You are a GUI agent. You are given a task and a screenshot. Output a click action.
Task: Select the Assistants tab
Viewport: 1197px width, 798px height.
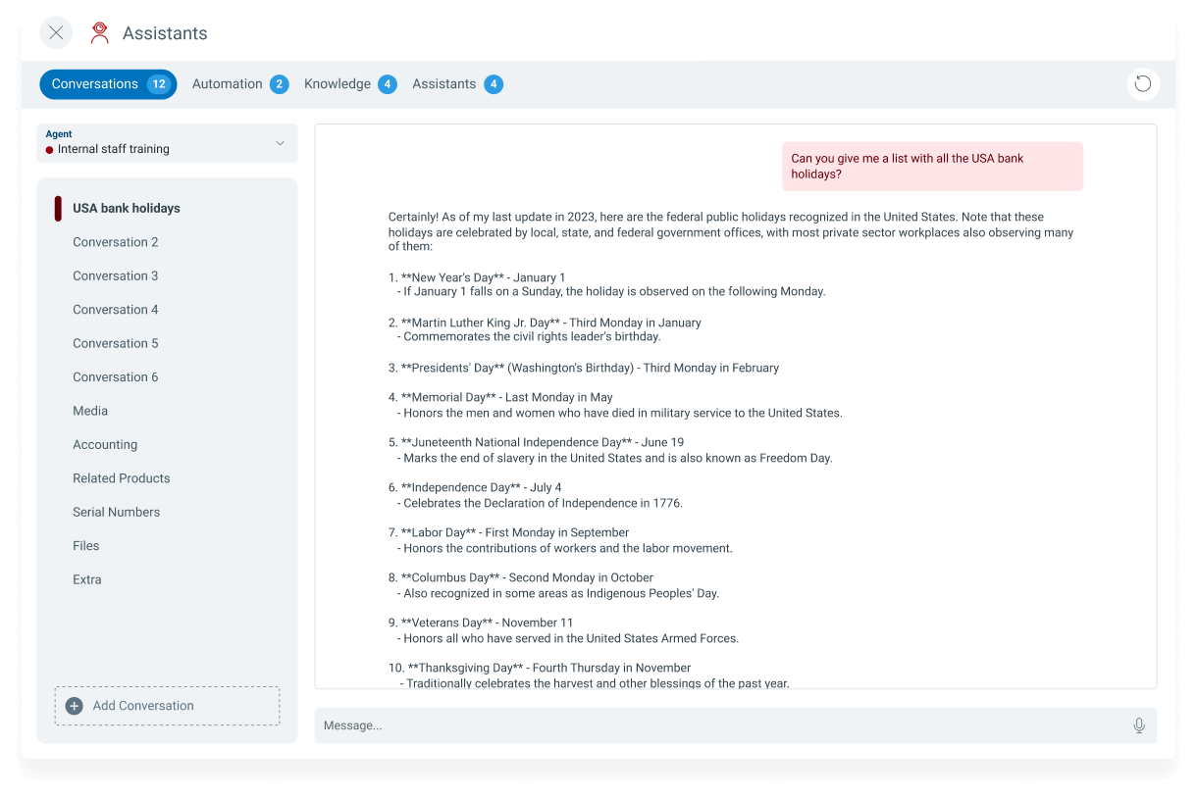[457, 84]
